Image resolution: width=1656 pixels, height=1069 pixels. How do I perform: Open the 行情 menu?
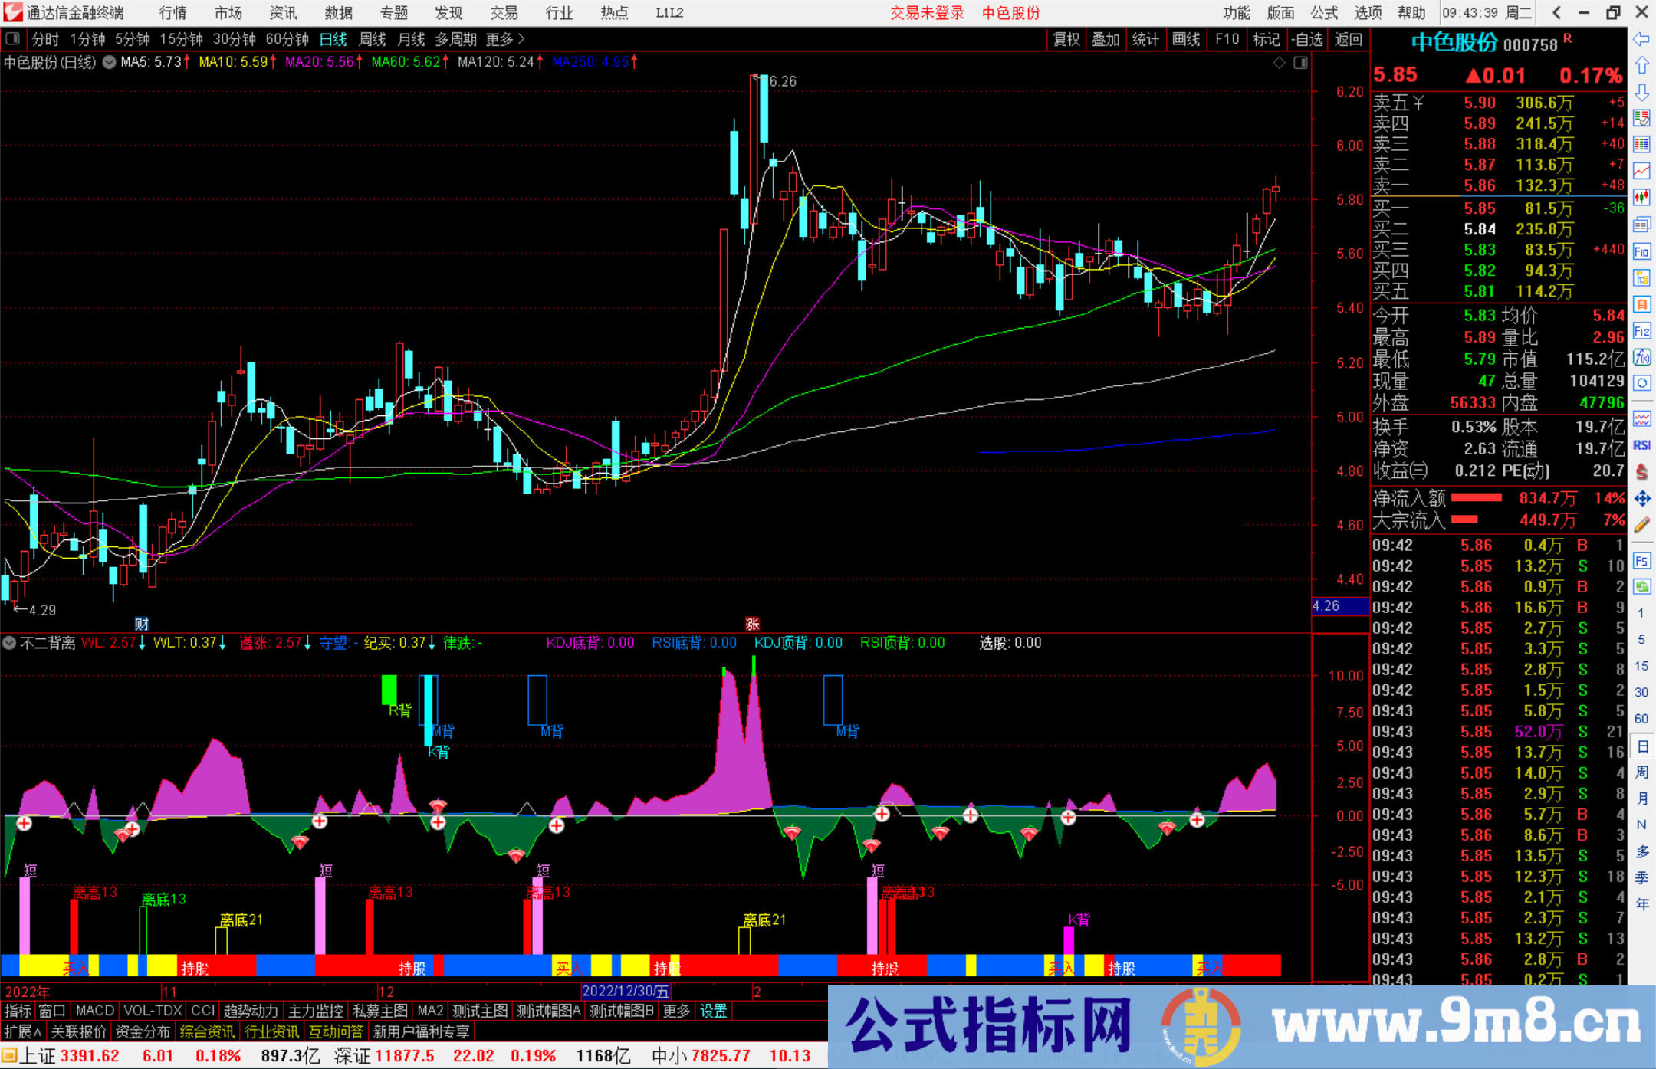coord(172,12)
